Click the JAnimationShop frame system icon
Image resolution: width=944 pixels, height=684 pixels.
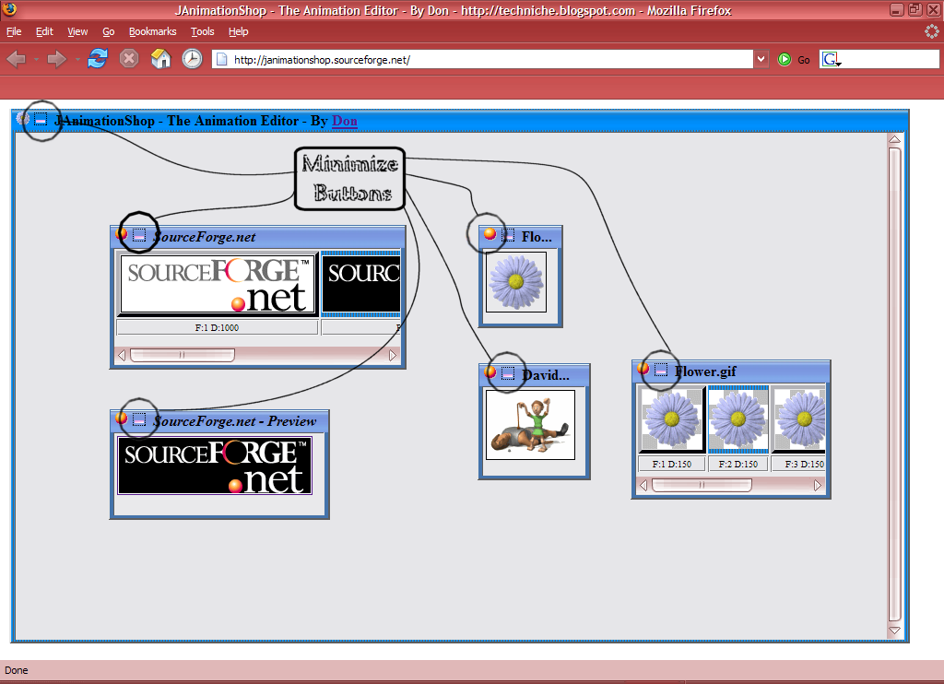pyautogui.click(x=23, y=119)
